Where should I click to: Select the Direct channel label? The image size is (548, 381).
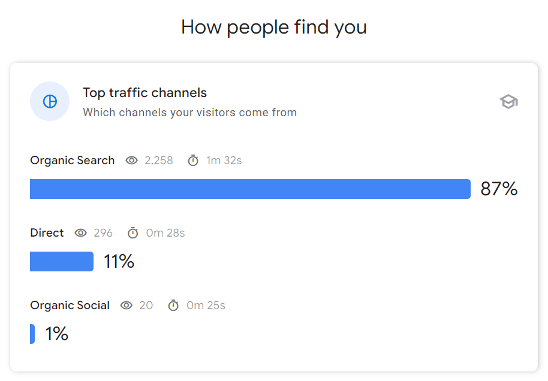pos(47,233)
